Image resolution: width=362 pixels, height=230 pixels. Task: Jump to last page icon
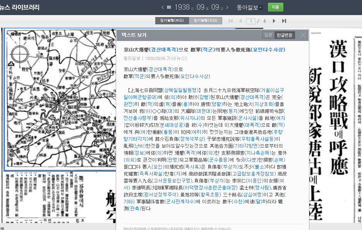[x=284, y=21]
